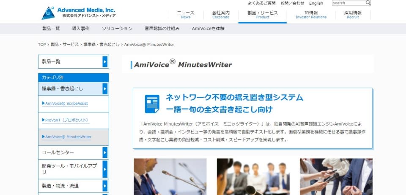
Task: Click the meeting room people photo thumbnail
Action: tap(253, 177)
